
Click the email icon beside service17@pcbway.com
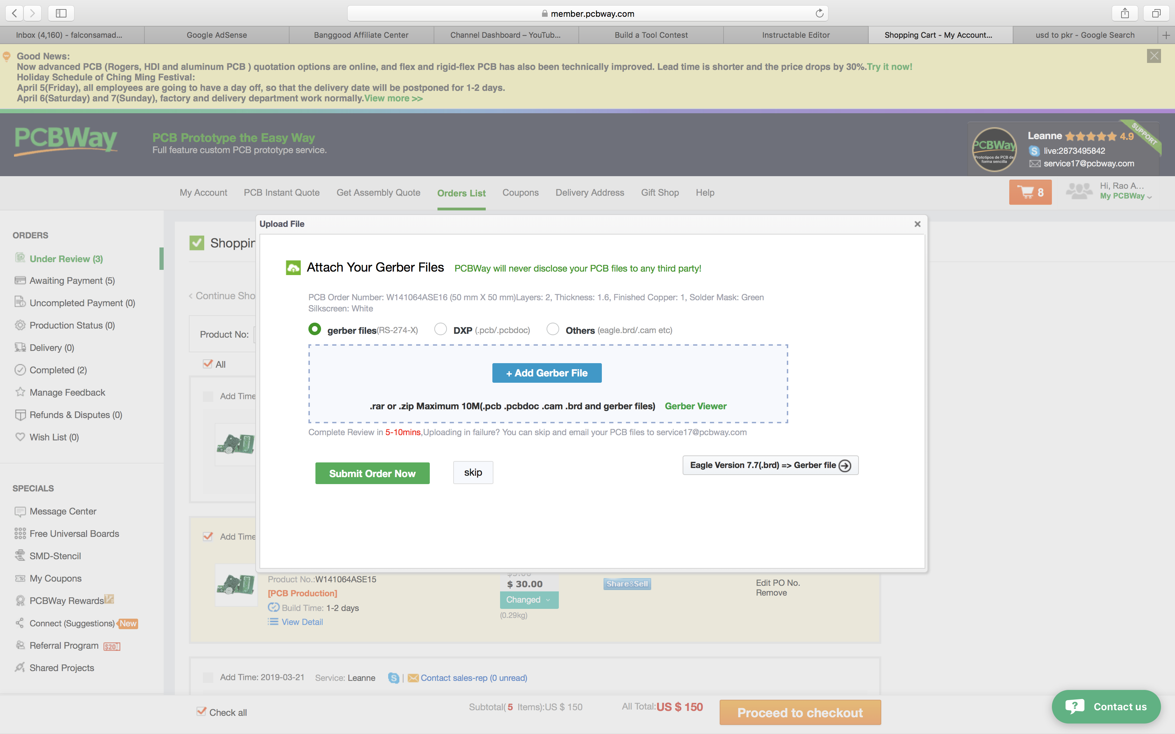[x=1035, y=164]
